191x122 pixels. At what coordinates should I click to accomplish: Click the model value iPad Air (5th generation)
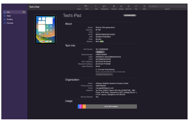105,28
